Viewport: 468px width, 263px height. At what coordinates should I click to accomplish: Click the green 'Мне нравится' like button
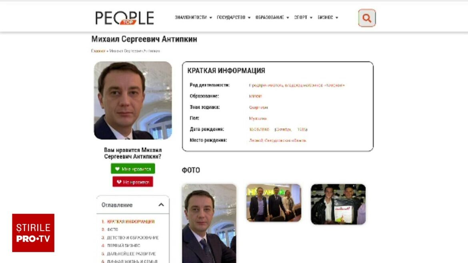point(133,169)
